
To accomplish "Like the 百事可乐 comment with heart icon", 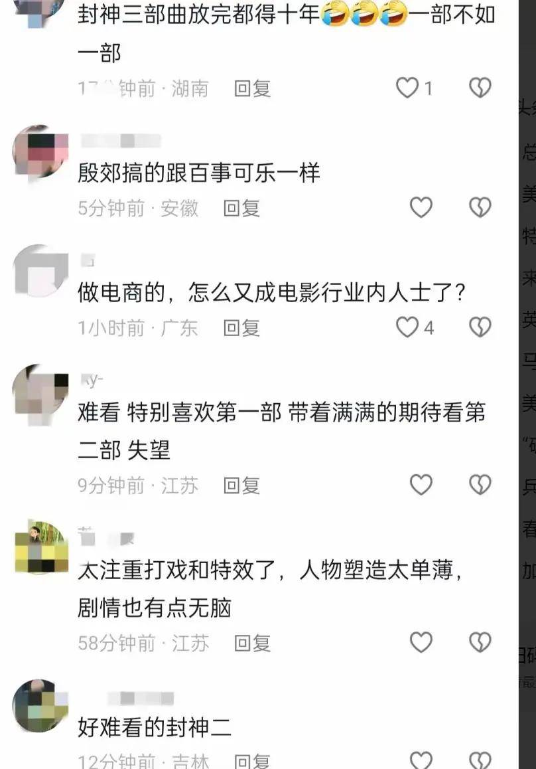I will (421, 207).
